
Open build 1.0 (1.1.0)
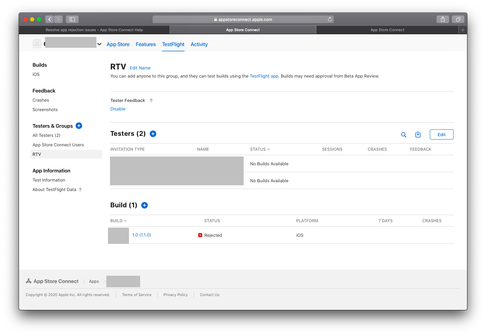141,235
